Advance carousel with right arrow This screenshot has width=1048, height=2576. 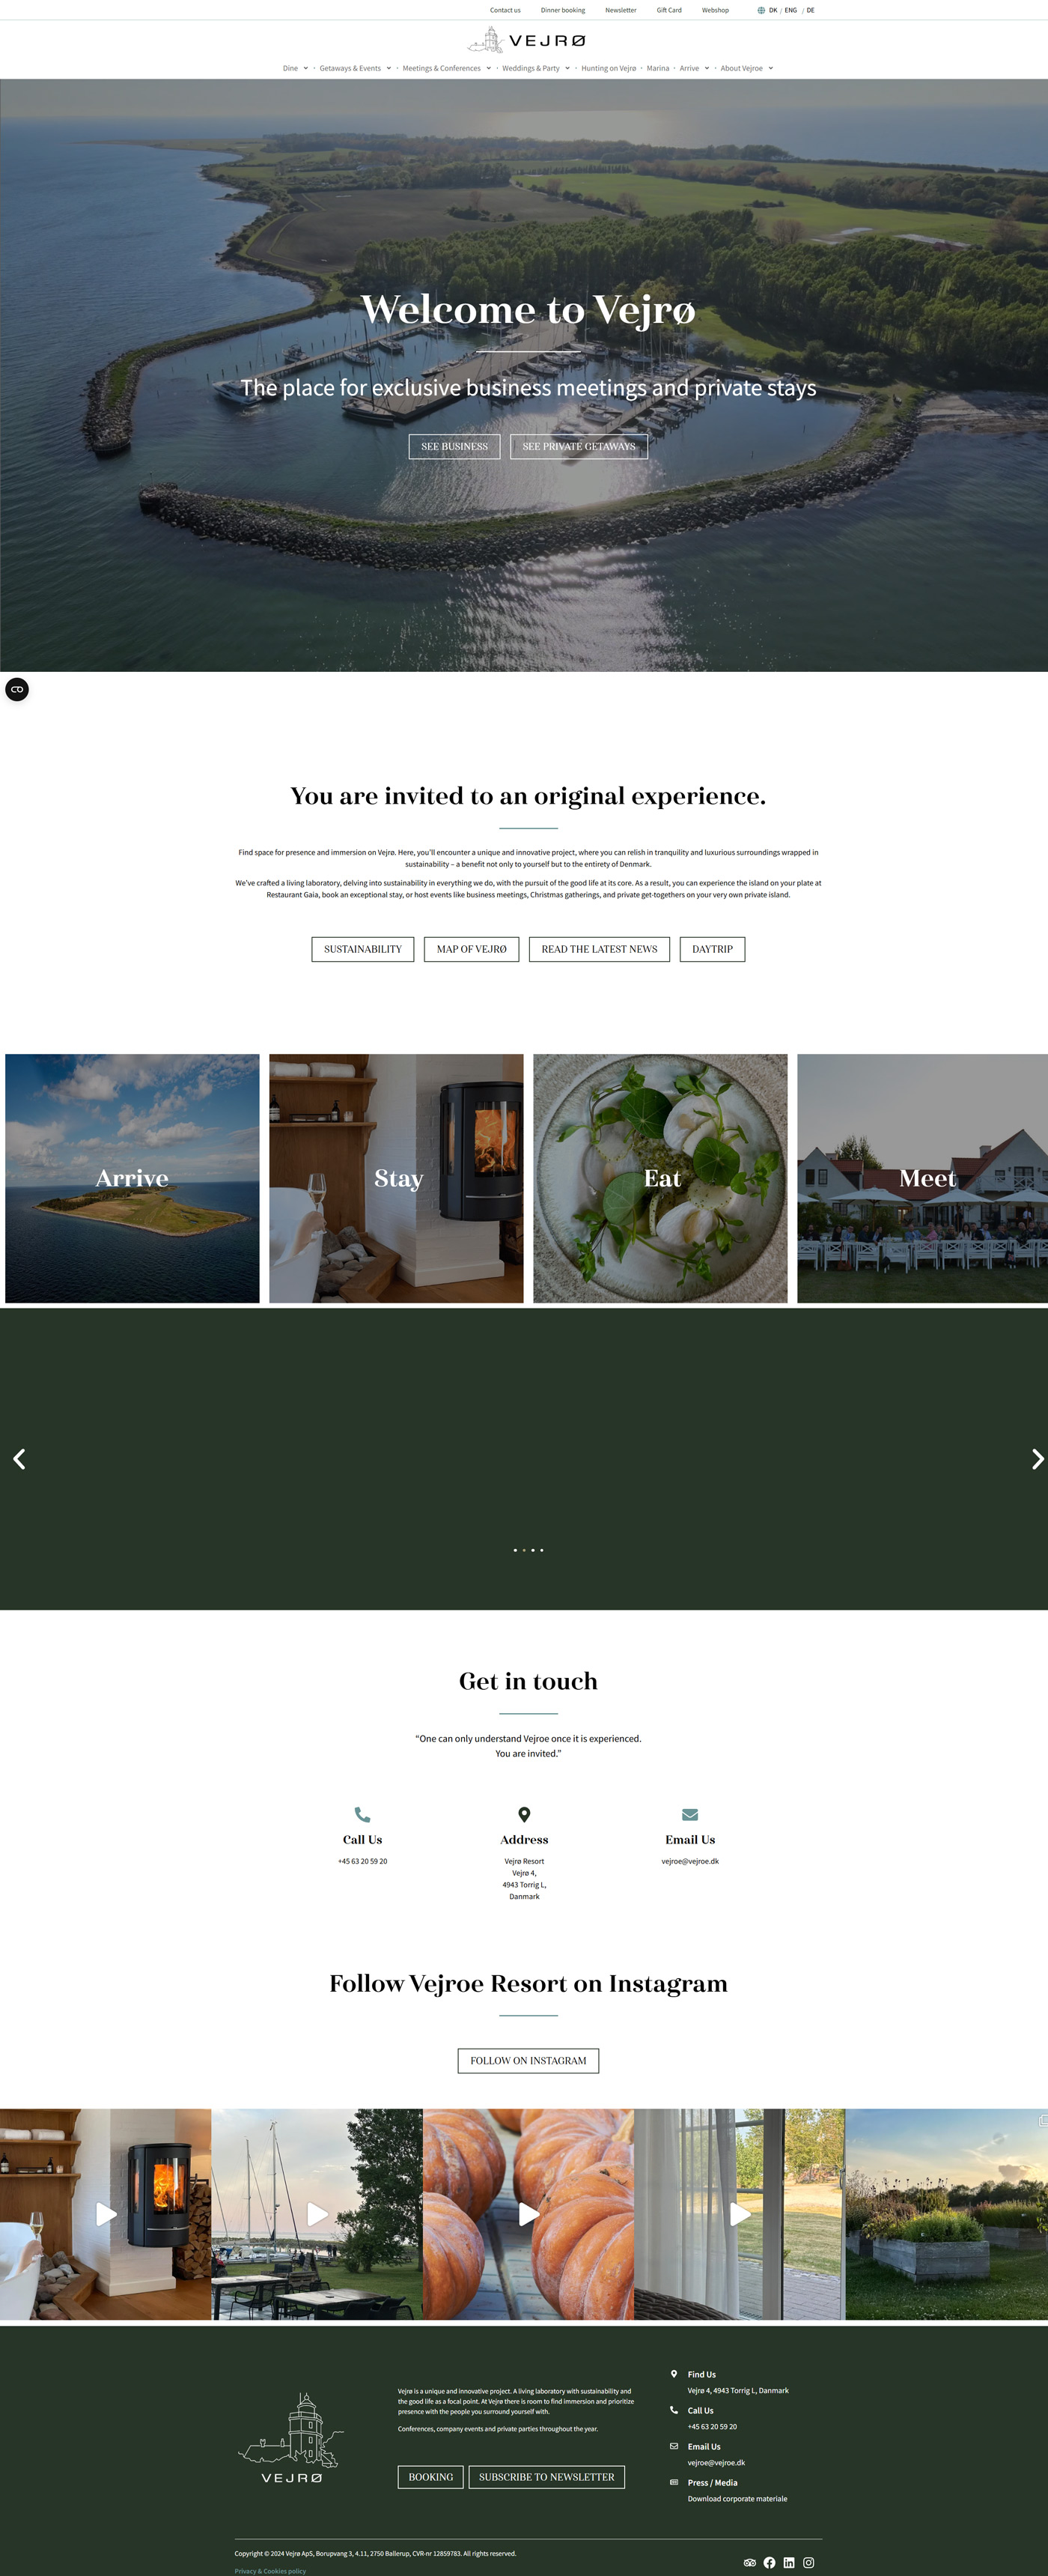1037,1459
